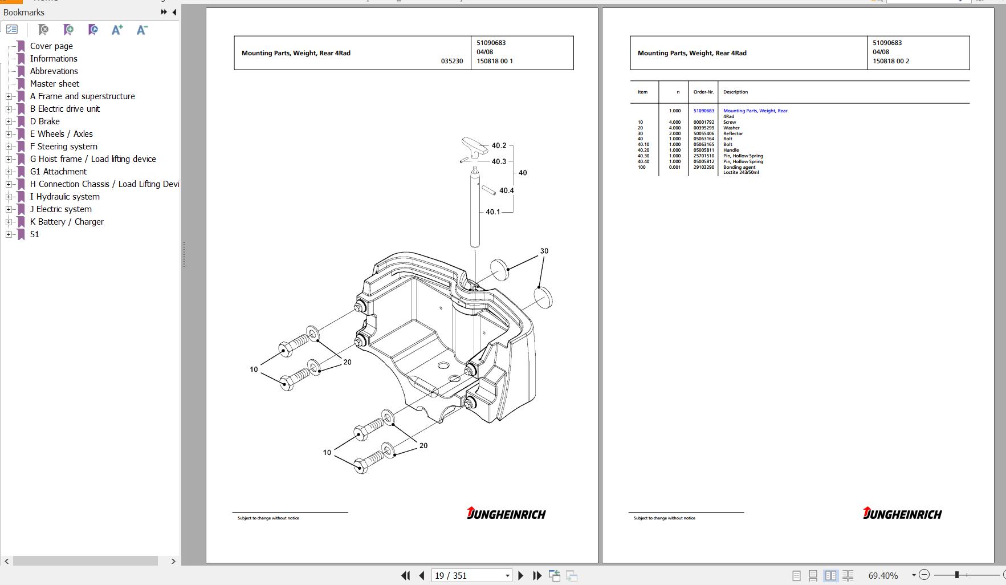Toggle continuous facing pages view
Screen dimensions: 1006x585
pos(848,576)
